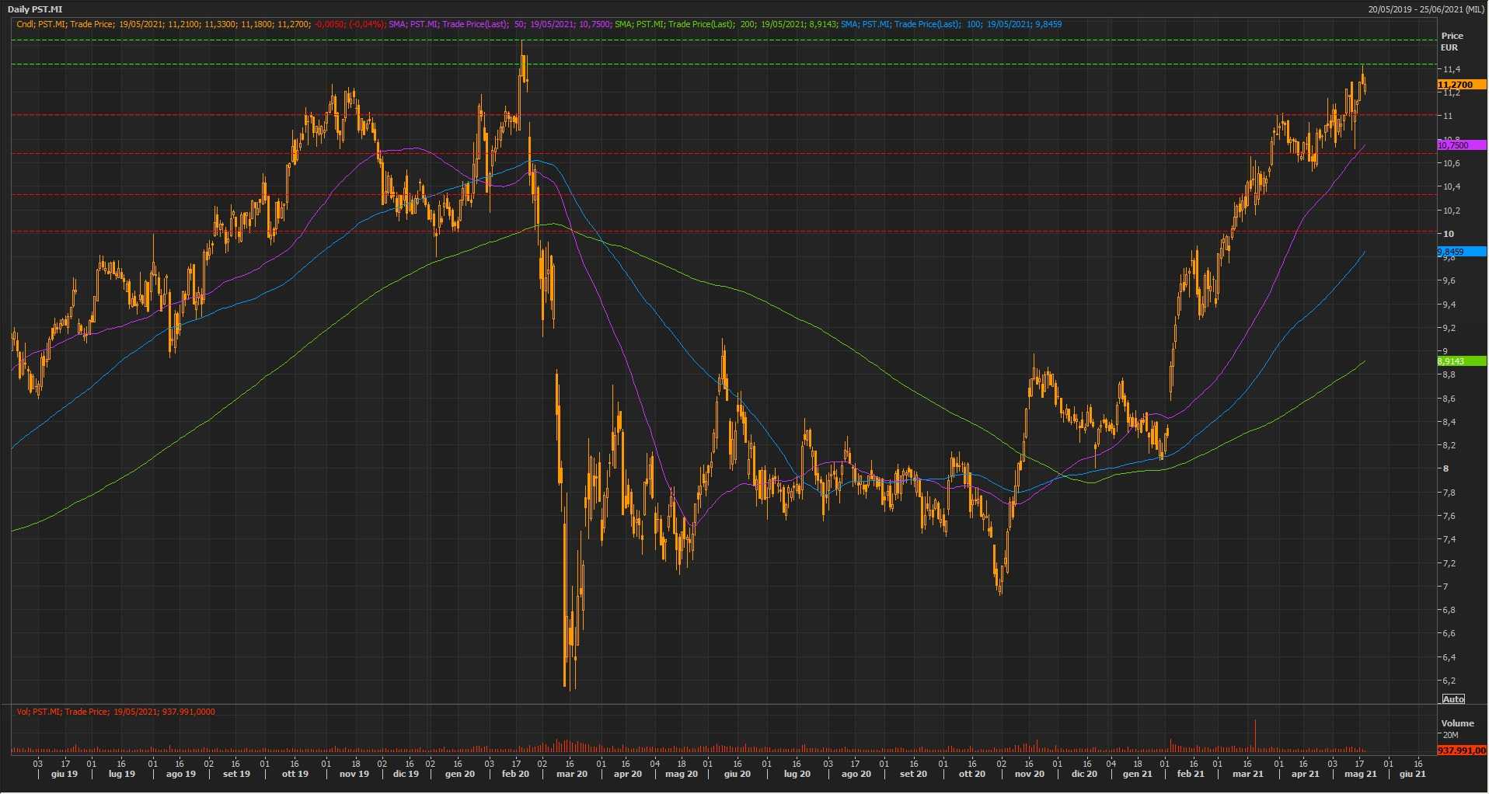Click the date range 20/05/2019 - 25/06/2021 label

pyautogui.click(x=1426, y=9)
